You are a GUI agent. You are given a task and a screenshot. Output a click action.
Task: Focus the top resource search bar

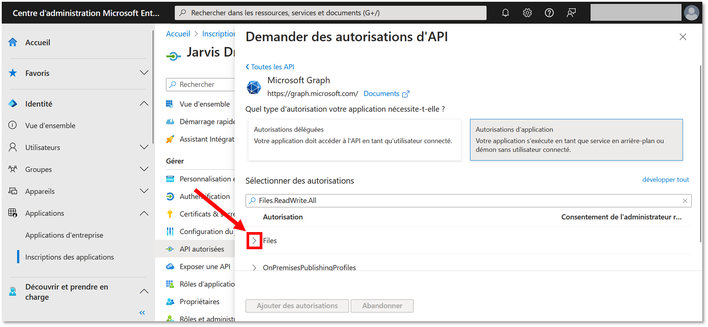click(330, 13)
